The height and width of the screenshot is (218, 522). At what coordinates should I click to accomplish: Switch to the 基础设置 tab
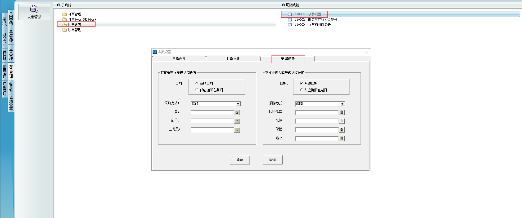point(179,59)
